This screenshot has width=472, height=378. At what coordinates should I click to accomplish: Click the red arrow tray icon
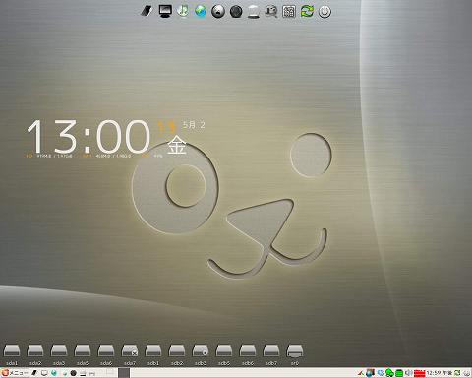point(361,373)
